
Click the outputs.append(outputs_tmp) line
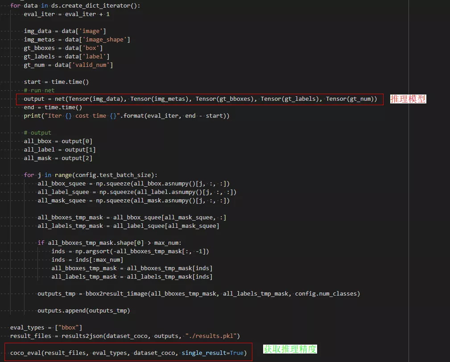pos(83,310)
